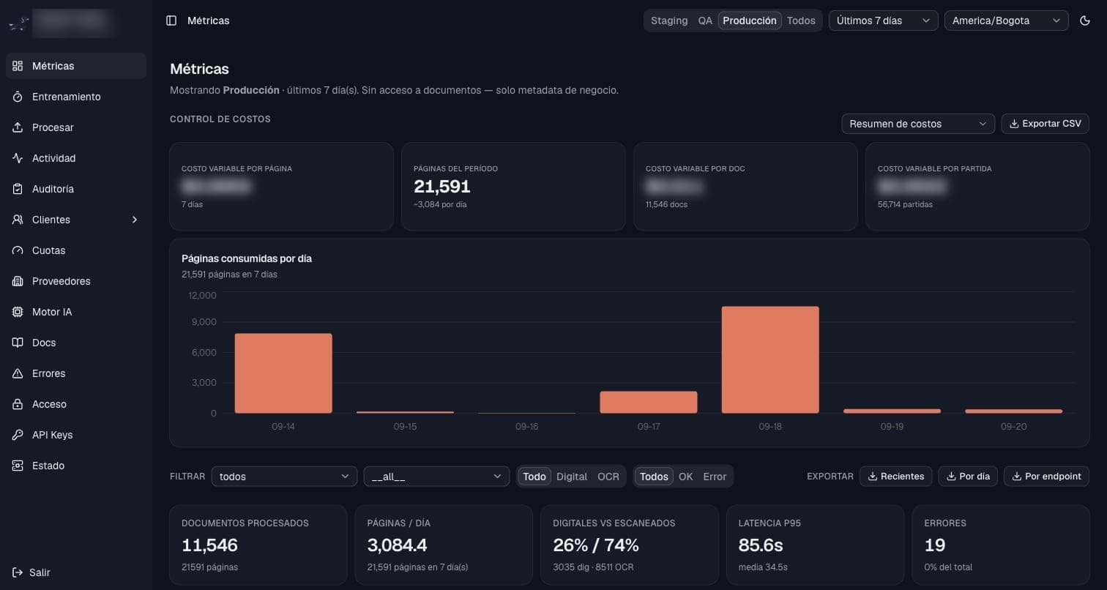This screenshot has width=1107, height=590.
Task: Click Exportar CSV button
Action: click(x=1045, y=124)
